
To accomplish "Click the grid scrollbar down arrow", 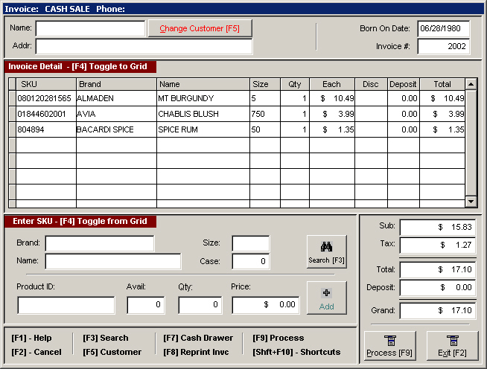I will (x=471, y=202).
